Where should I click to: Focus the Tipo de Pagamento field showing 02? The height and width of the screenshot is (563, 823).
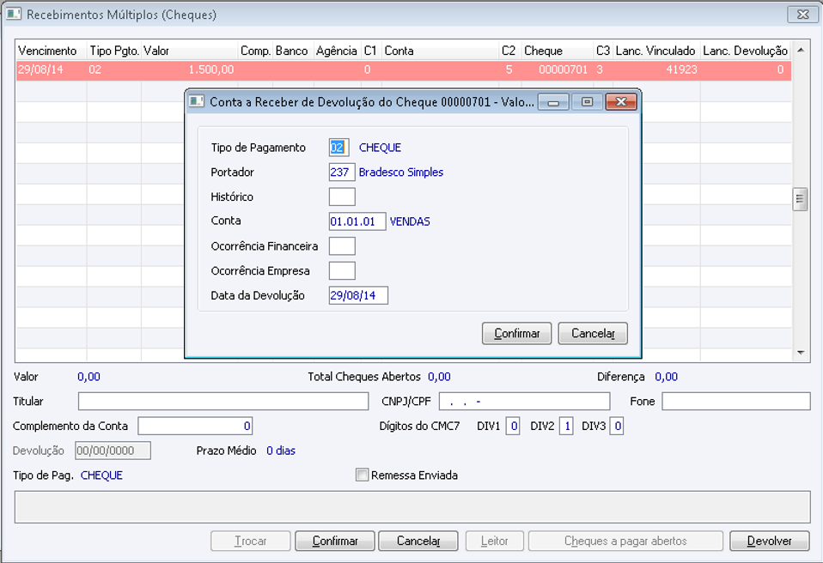338,148
